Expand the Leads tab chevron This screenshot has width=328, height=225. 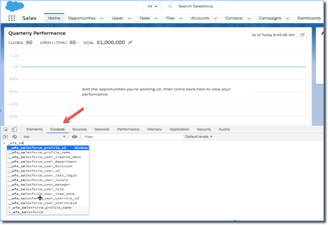click(129, 18)
